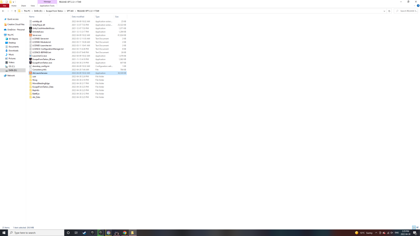420x236 pixels.
Task: Open address bar history dropdown
Action: click(384, 11)
